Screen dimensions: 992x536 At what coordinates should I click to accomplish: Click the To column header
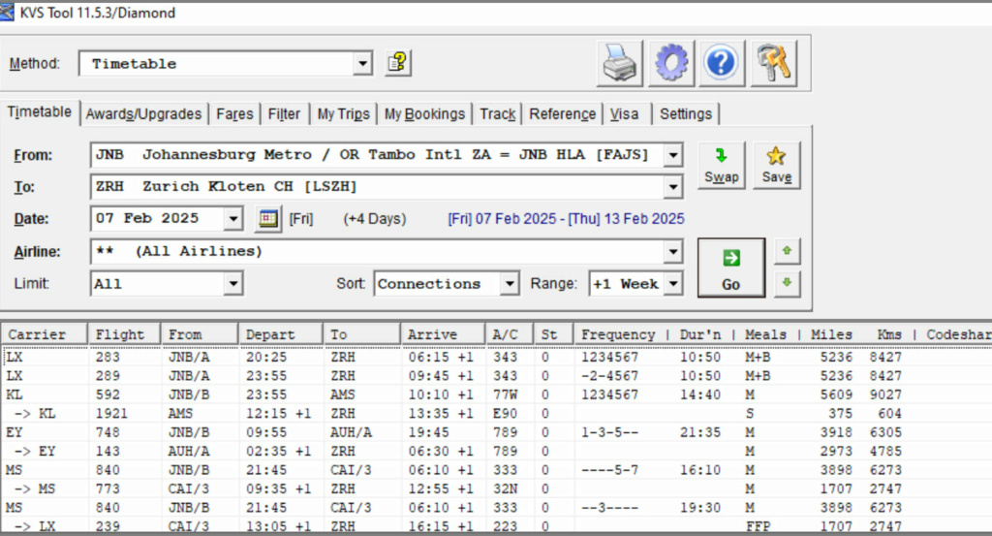(x=361, y=334)
